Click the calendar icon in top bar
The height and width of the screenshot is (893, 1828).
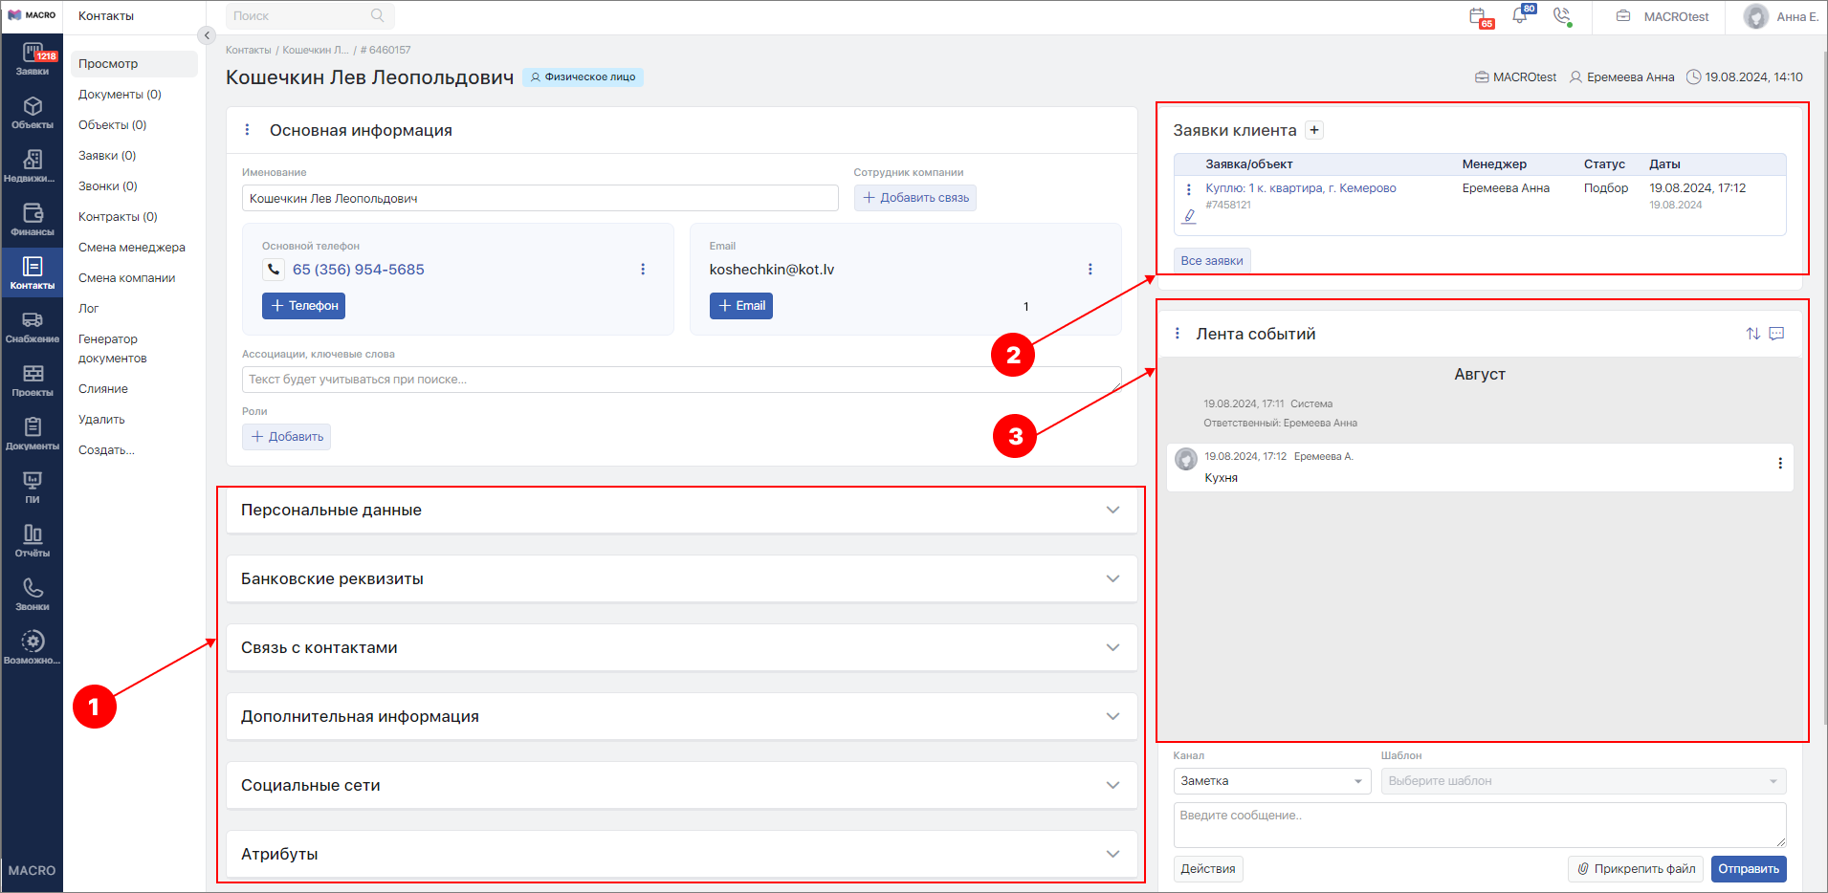[1479, 17]
